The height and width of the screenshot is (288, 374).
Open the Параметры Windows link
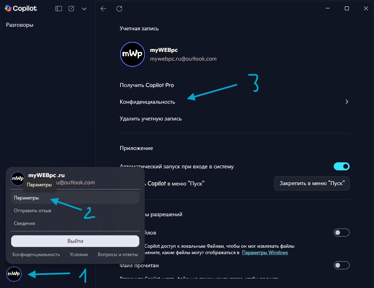pyautogui.click(x=265, y=252)
